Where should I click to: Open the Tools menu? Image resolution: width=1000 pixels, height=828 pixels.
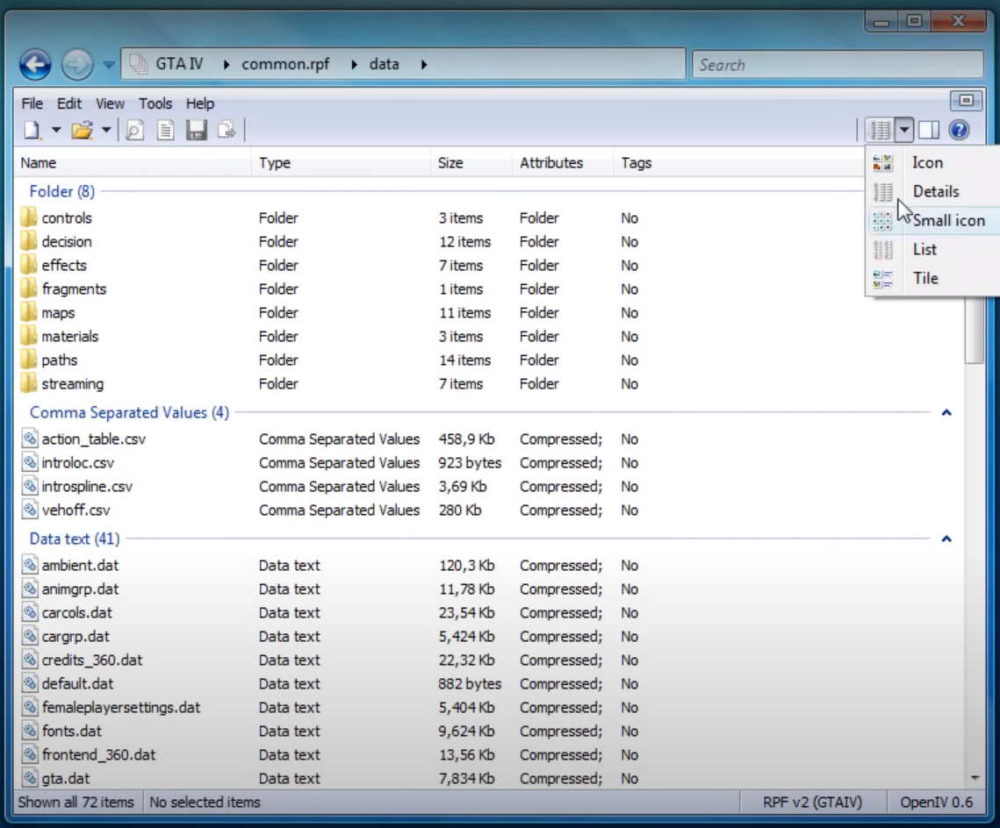pos(155,103)
